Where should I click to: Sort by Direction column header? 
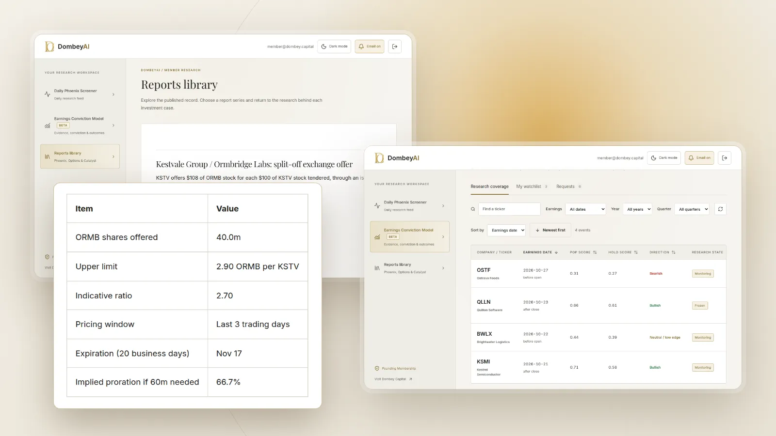coord(663,252)
